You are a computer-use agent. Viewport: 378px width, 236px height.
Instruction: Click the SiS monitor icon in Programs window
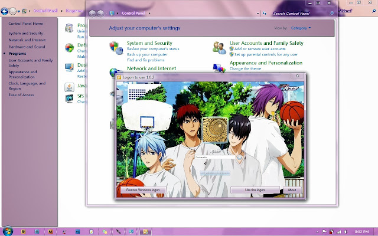(x=70, y=99)
